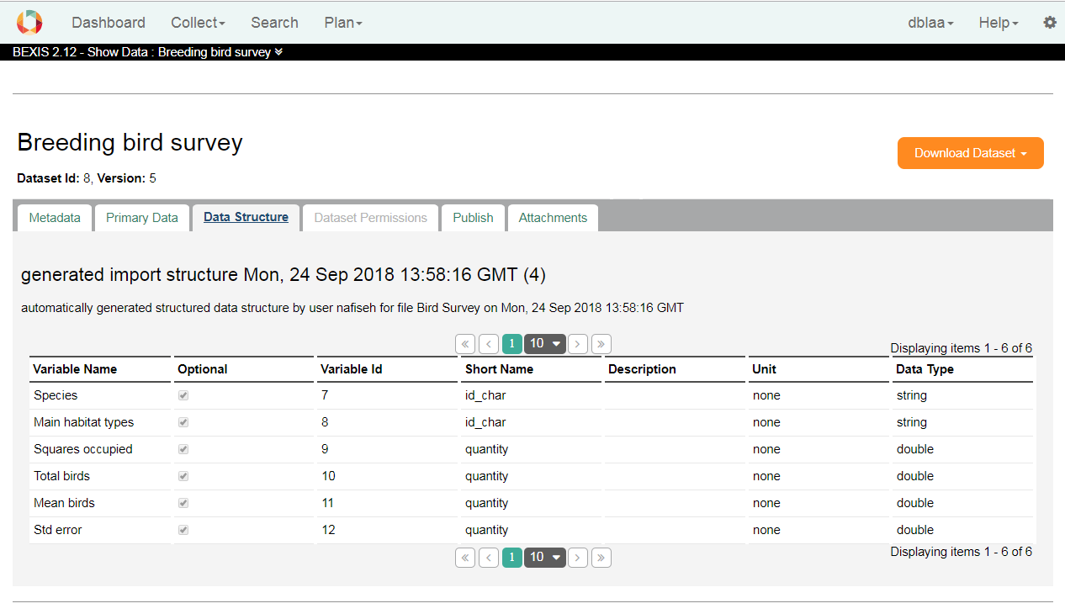
Task: Go to next page in top pager
Action: click(578, 344)
